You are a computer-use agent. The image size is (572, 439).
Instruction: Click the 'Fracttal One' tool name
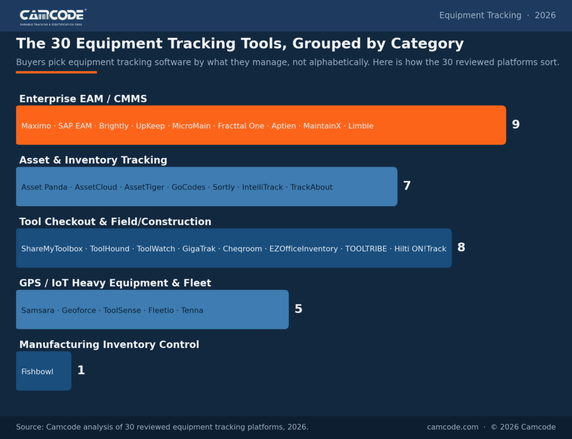point(241,126)
